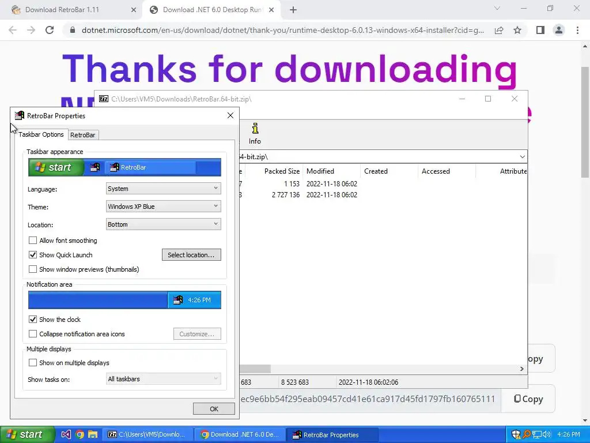Screen dimensions: 590x443
Task: Share this page icon in Chrome
Action: coord(499,30)
